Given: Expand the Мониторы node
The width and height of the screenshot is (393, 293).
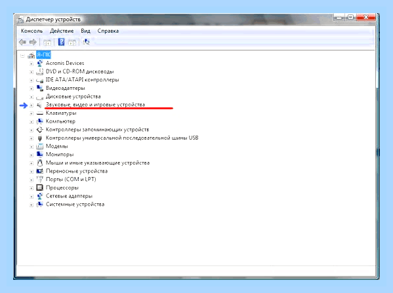Looking at the screenshot, I should 31,155.
